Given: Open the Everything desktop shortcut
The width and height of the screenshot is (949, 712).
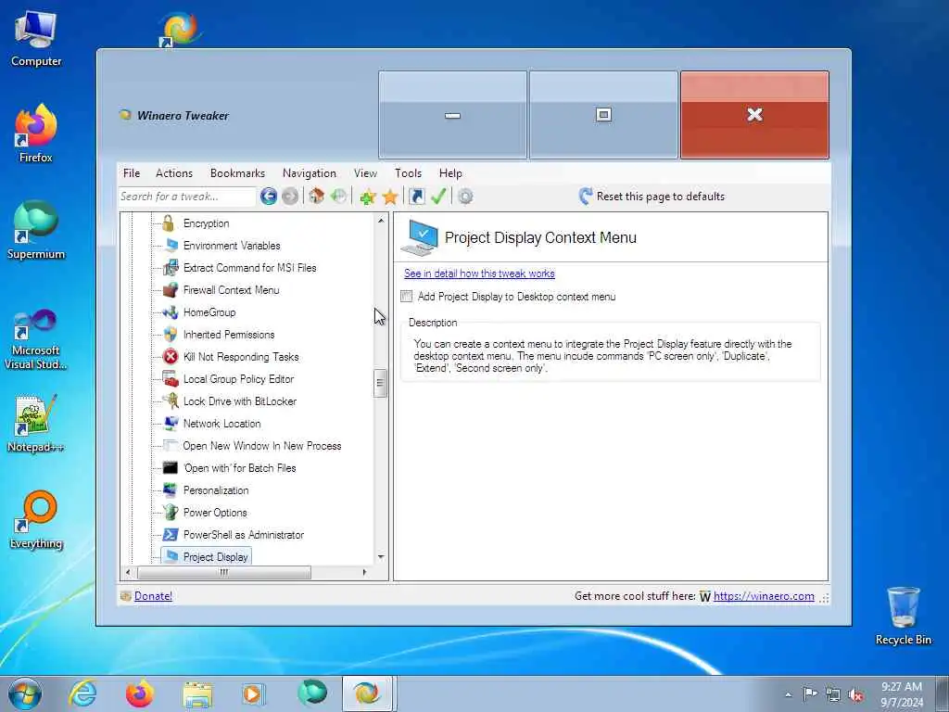Looking at the screenshot, I should tap(36, 519).
